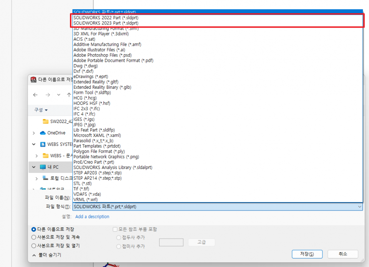Expand the WEBS - 문서 folder node
This screenshot has height=267, width=369.
(37, 156)
